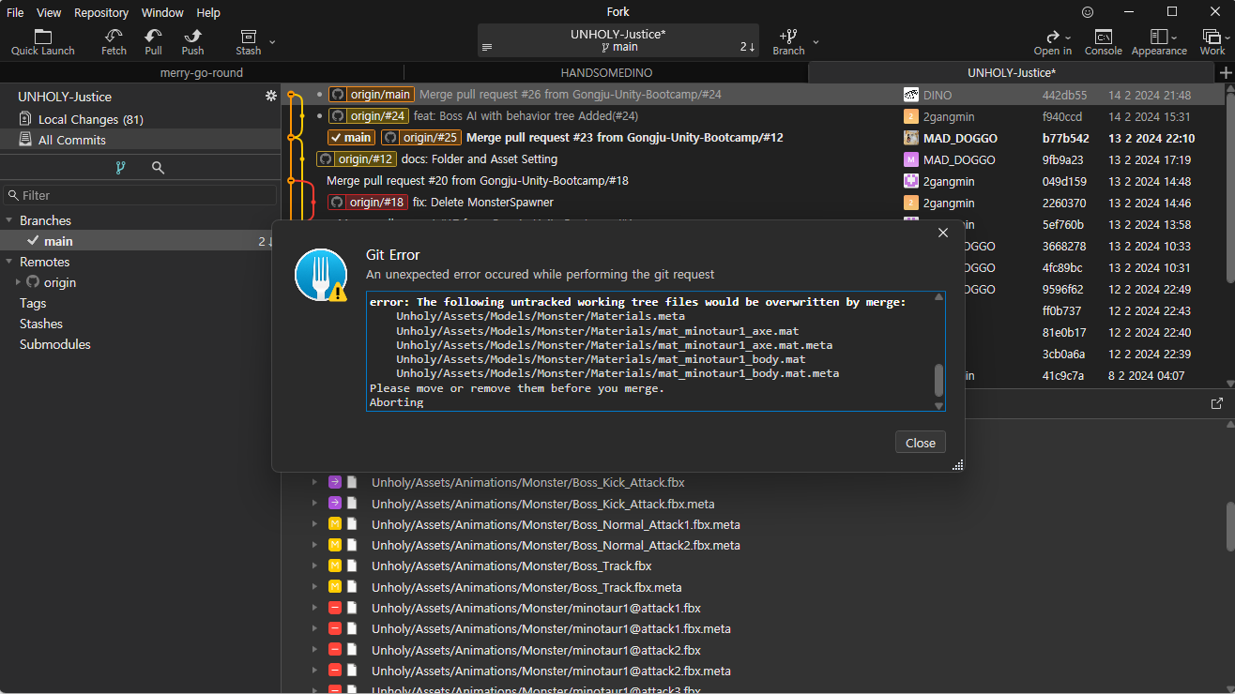Select Boss_Track.fbx file
The image size is (1235, 694).
[x=511, y=566]
